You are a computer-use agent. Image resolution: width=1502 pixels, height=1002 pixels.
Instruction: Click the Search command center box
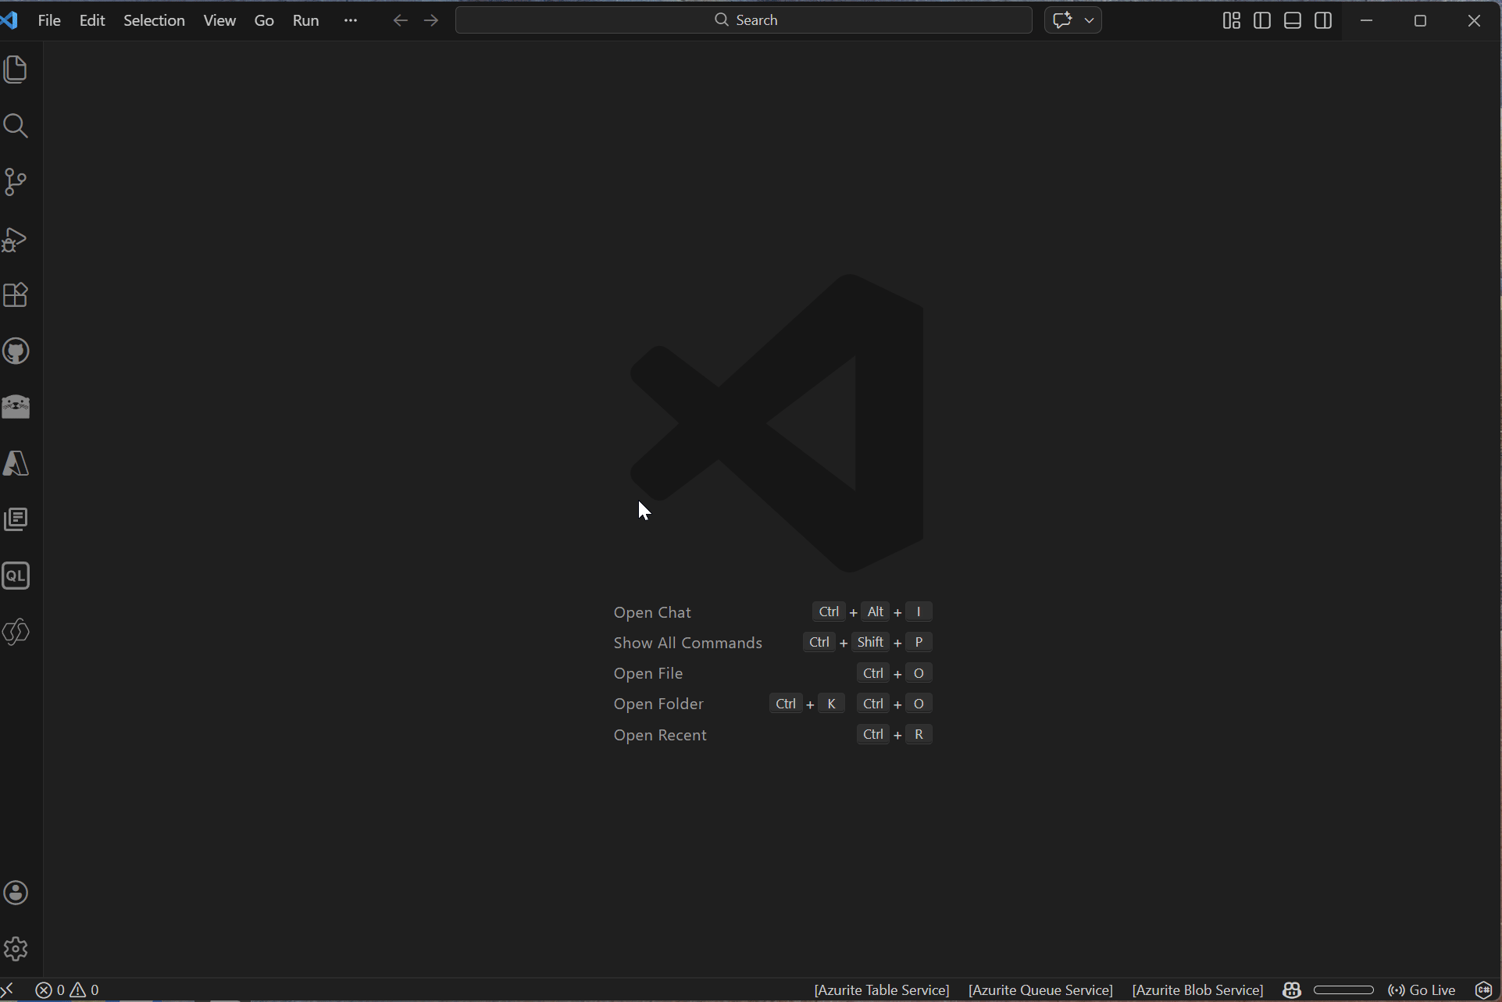[744, 20]
